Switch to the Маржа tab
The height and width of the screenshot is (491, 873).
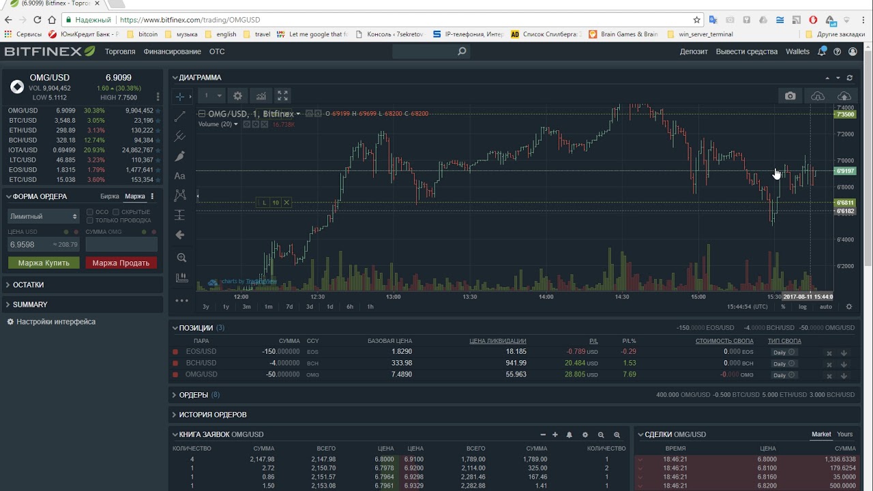tap(134, 196)
